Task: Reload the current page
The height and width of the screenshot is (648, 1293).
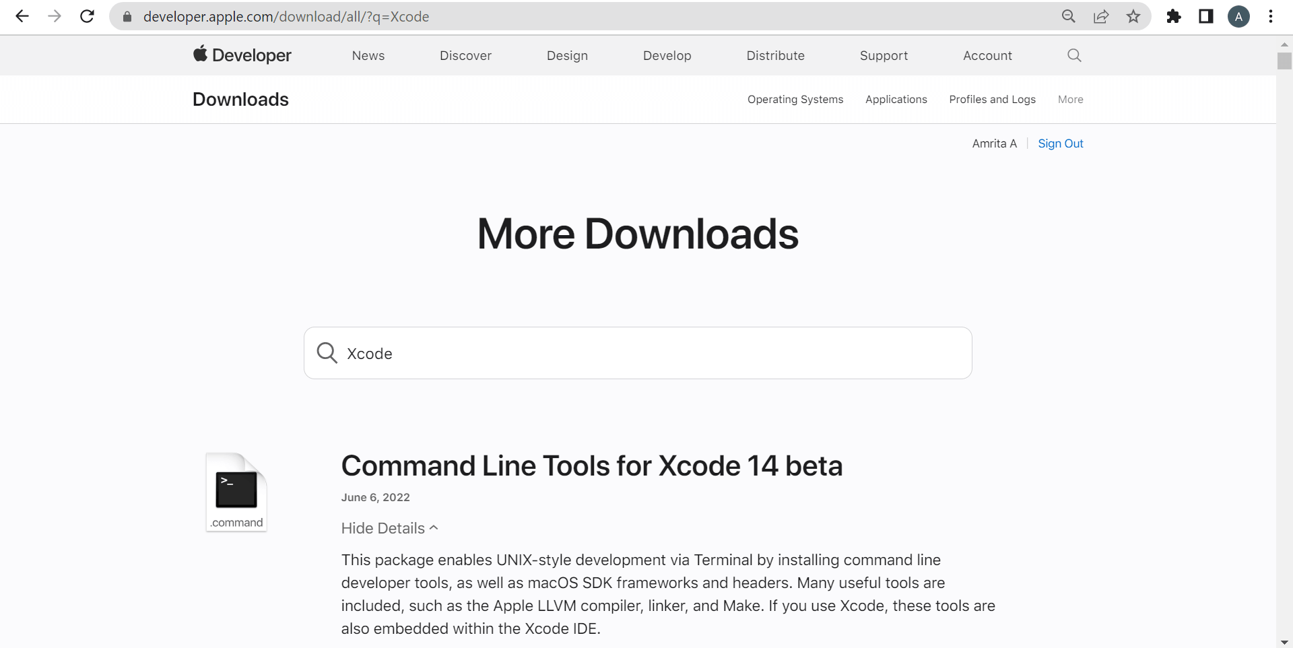Action: point(87,17)
